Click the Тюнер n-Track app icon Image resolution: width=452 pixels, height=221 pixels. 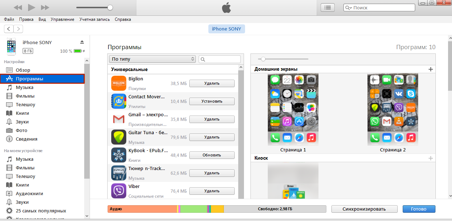tap(118, 173)
